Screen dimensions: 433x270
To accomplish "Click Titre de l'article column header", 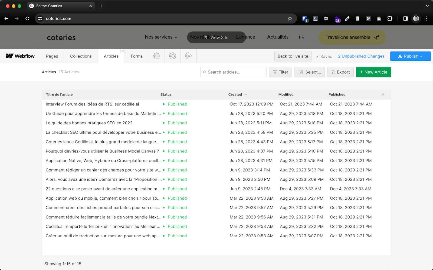I will [59, 94].
